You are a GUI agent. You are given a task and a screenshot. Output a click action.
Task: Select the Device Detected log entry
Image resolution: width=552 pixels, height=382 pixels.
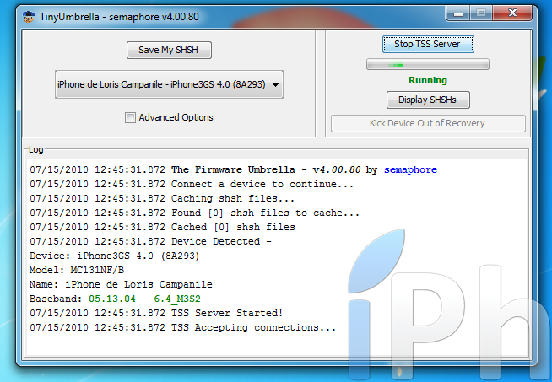(221, 241)
